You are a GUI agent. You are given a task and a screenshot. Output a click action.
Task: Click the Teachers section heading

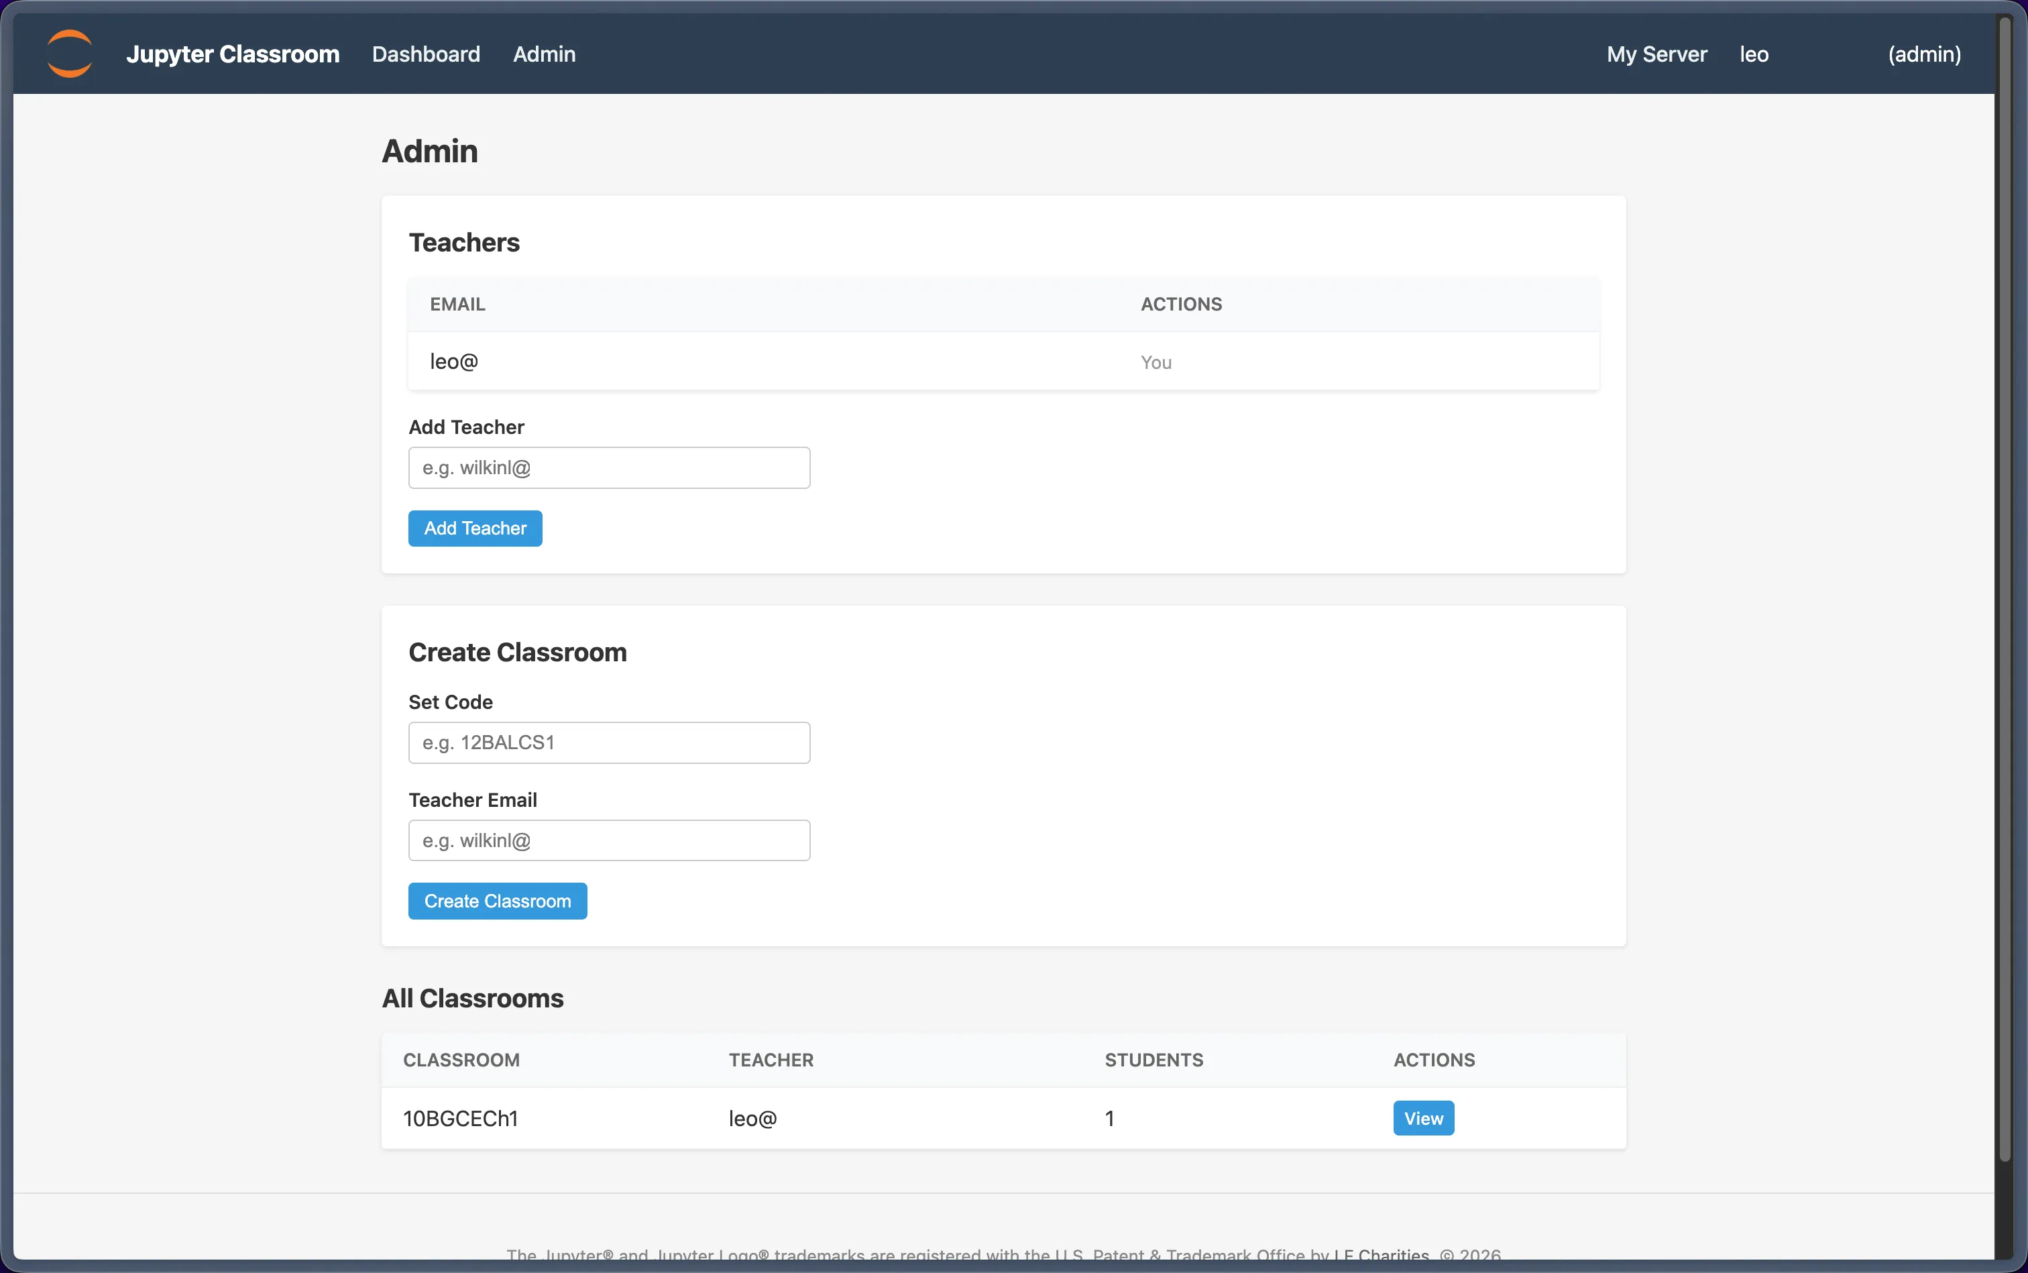[464, 243]
